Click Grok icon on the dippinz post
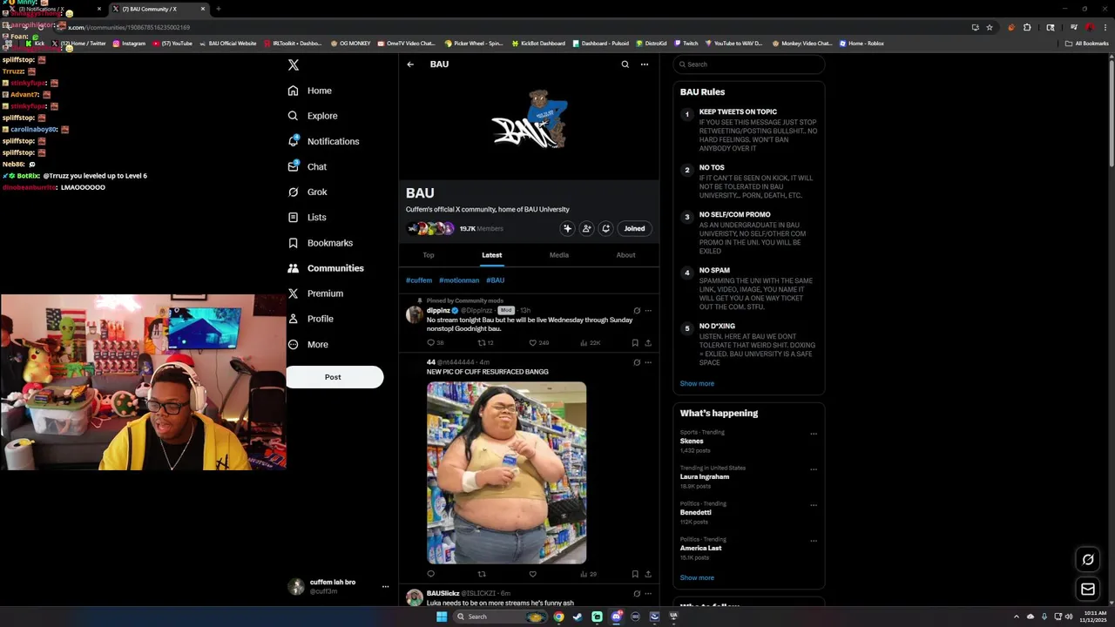Image resolution: width=1115 pixels, height=627 pixels. point(637,311)
